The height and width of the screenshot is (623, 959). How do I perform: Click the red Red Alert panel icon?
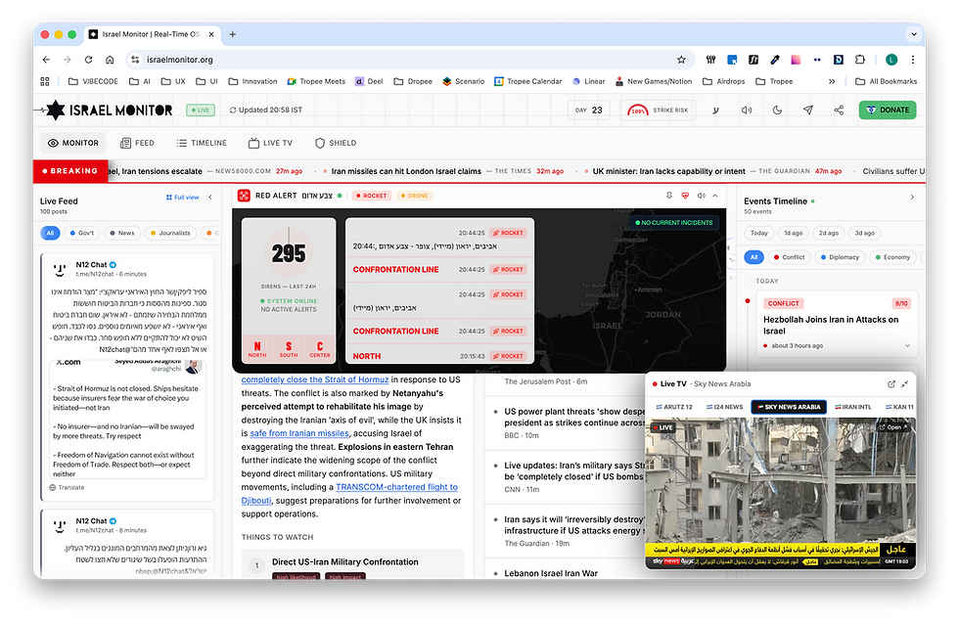click(244, 196)
